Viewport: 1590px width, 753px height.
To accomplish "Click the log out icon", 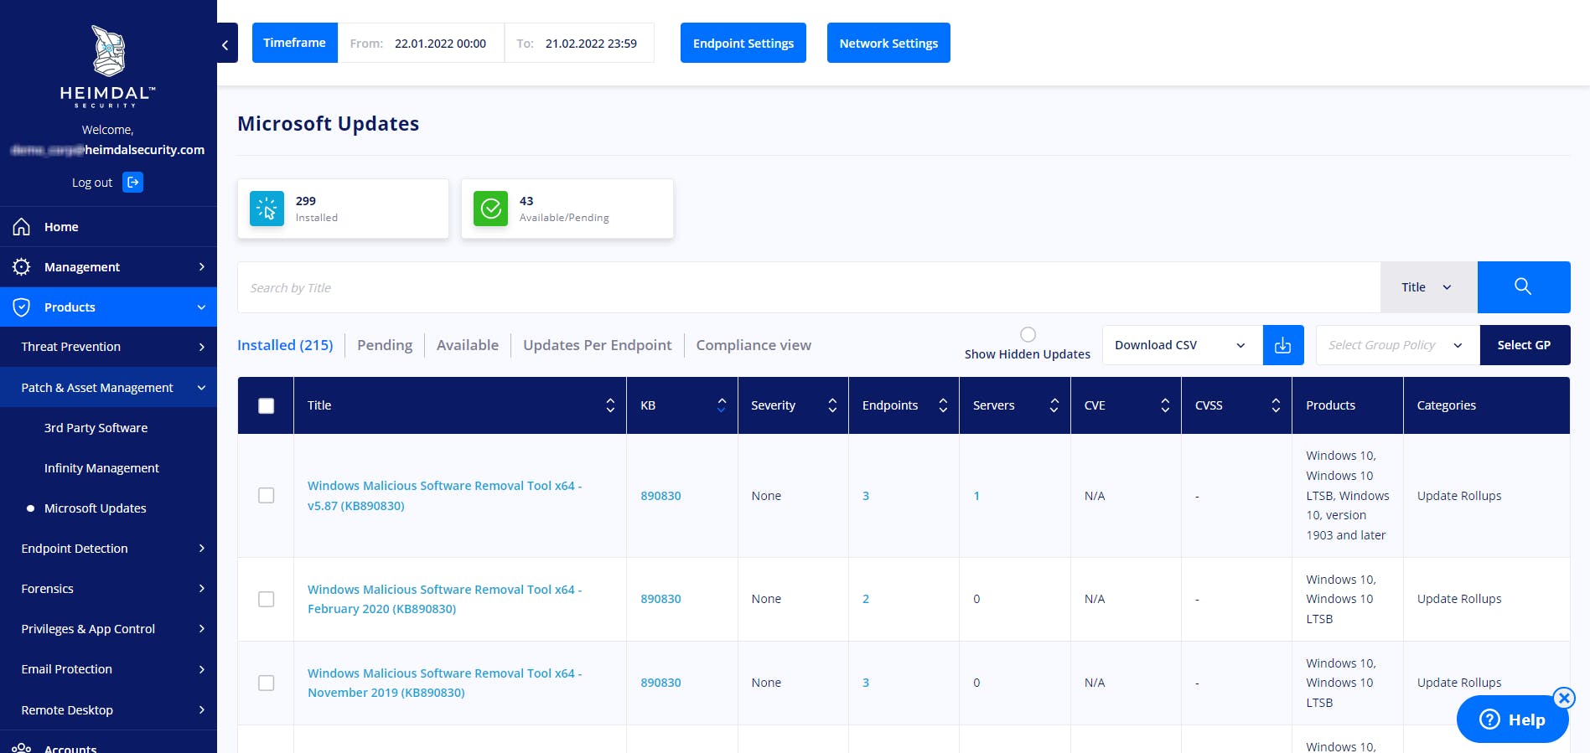I will [x=132, y=183].
